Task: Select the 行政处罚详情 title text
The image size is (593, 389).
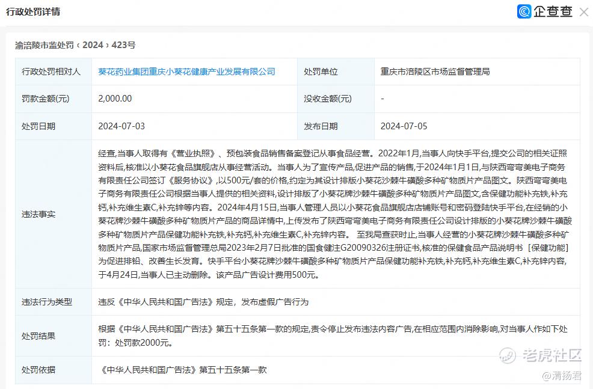Action: pos(33,11)
